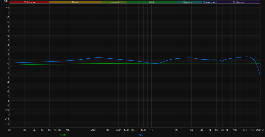The image size is (265, 137).
Task: Select the Mid band header
Action: 152,2
